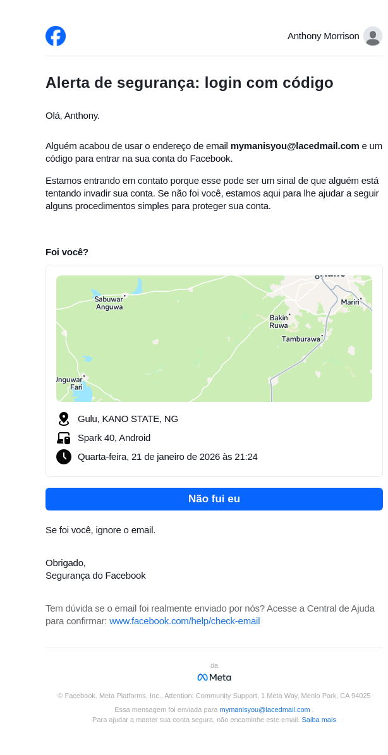Click the "Alerta de segurança" heading
Screen dimensions: 388x755
190,83
